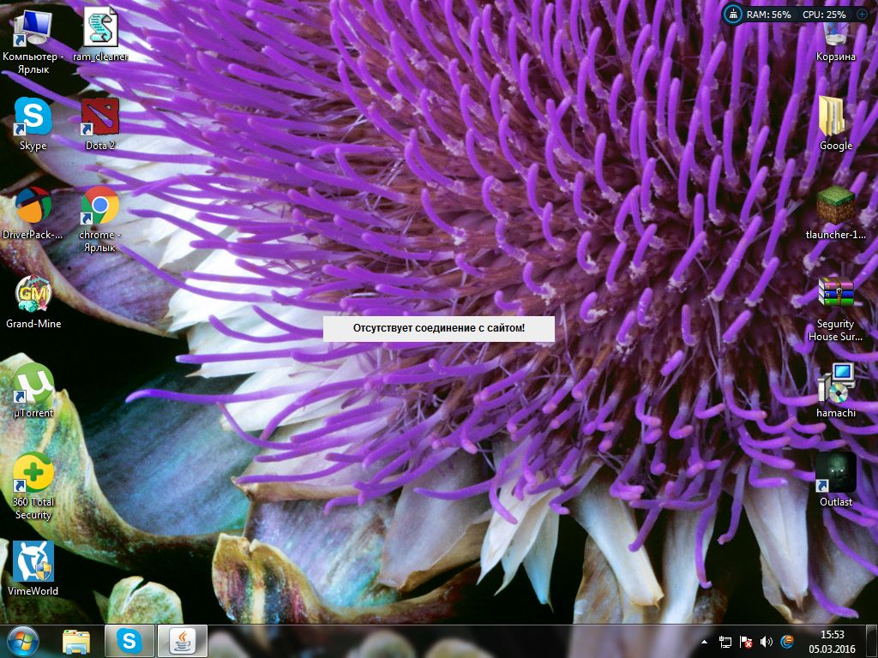Viewport: 878px width, 658px height.
Task: Select the ram_cleaner script file
Action: [x=100, y=34]
